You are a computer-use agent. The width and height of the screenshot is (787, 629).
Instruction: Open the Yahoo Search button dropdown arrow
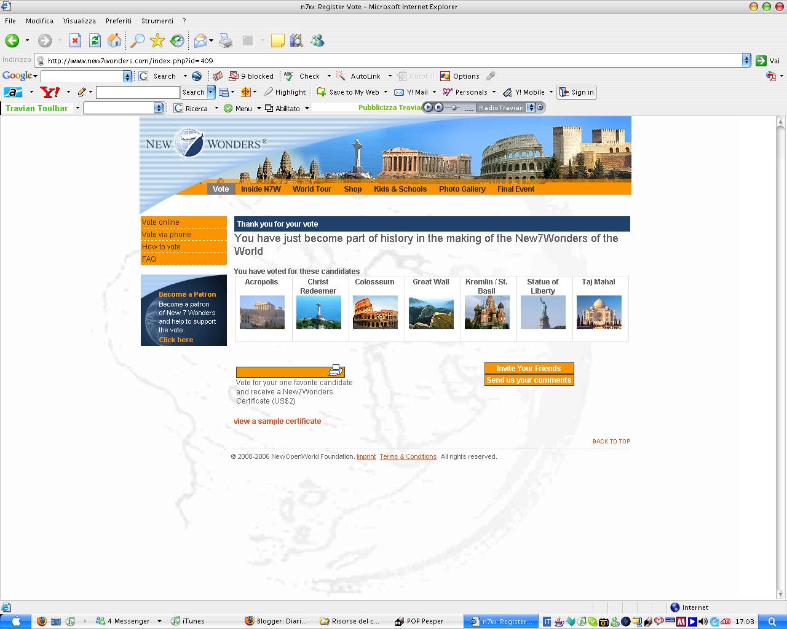coord(211,92)
